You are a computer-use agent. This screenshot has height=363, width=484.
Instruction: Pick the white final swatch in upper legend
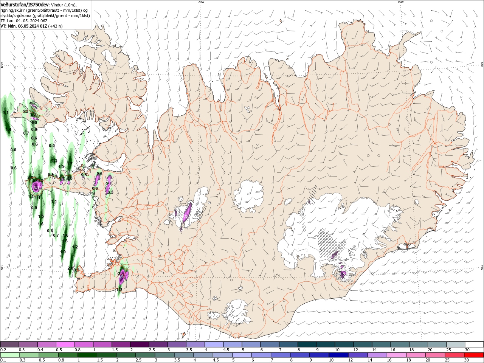(x=474, y=344)
